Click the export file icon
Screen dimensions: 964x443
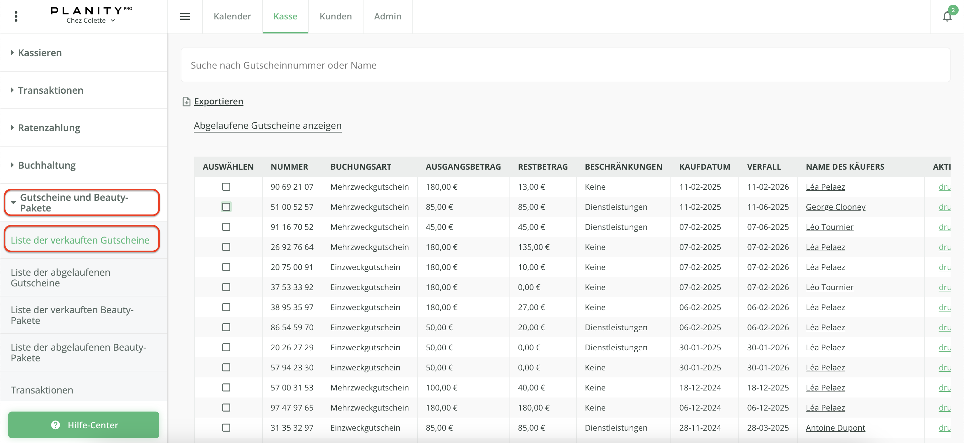pos(186,101)
